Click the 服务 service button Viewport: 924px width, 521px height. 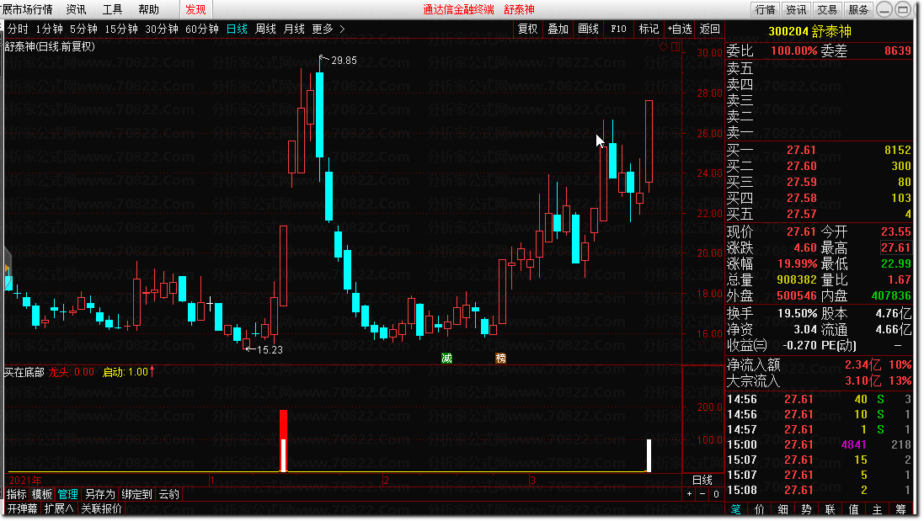(858, 9)
